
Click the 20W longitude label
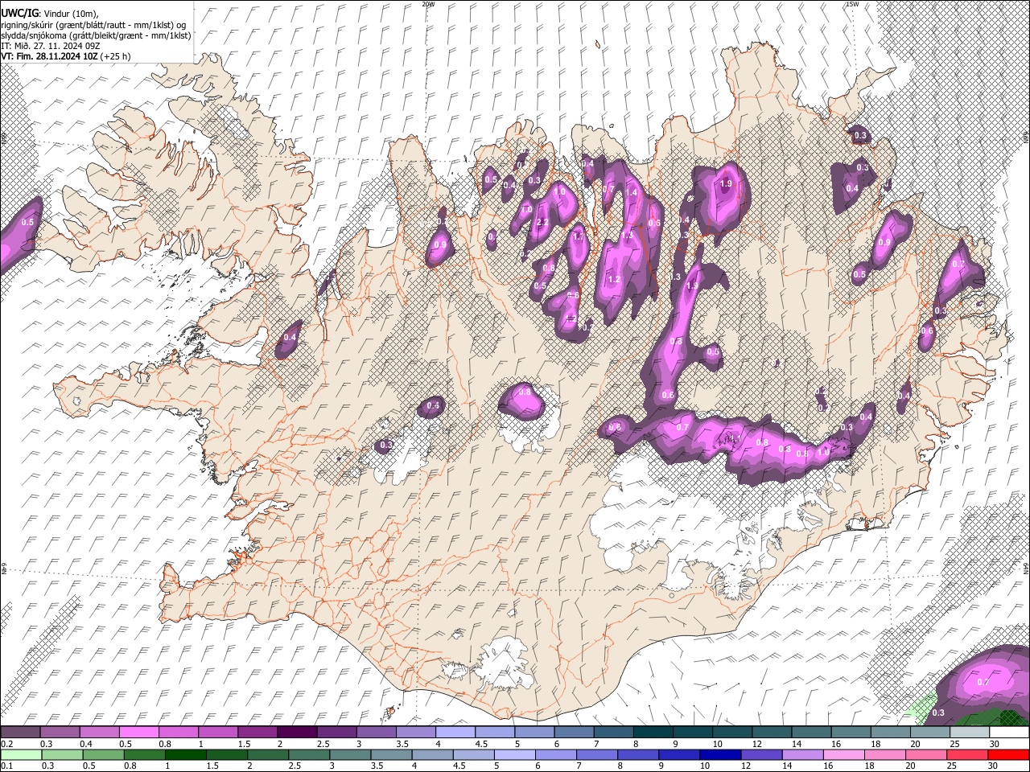click(428, 4)
